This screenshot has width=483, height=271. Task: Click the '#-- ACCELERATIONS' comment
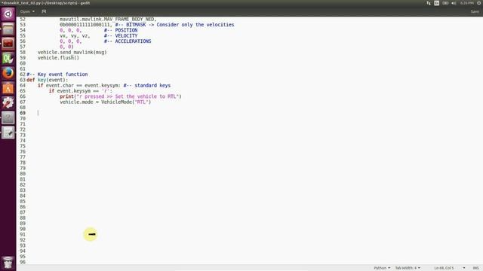click(x=128, y=41)
